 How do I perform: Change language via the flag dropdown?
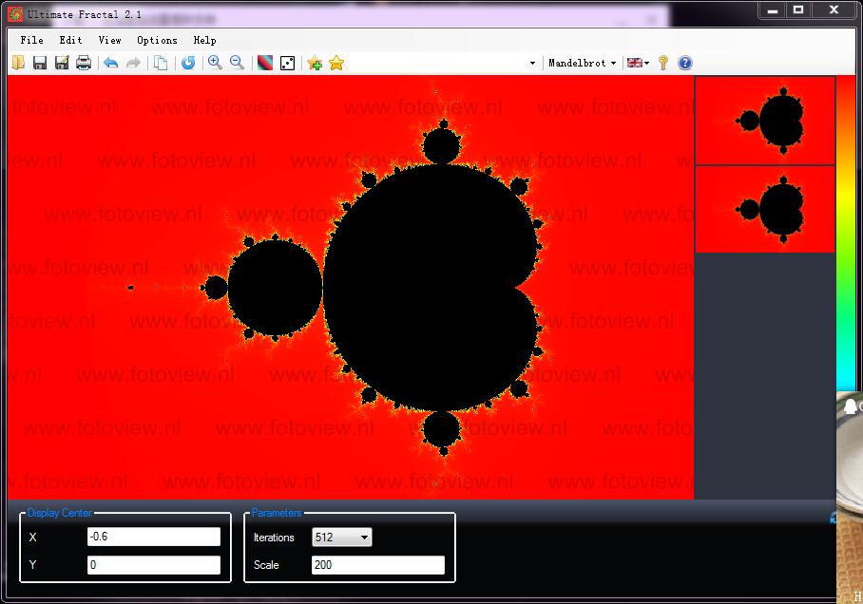[638, 63]
